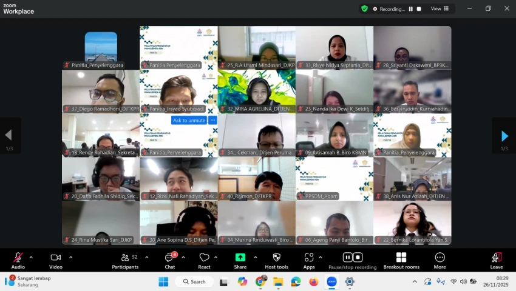
Task: Open Firefox from the taskbar
Action: (314, 282)
